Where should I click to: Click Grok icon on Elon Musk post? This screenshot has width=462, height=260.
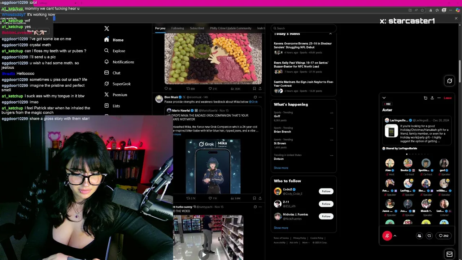pos(255,97)
